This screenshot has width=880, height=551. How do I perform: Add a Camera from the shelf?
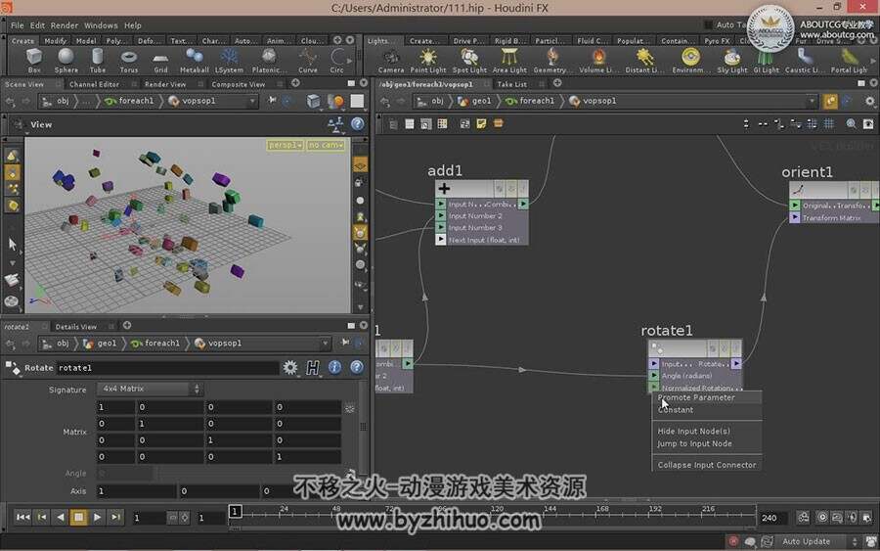pos(390,61)
